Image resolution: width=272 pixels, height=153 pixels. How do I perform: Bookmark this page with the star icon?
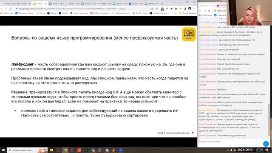(157, 8)
